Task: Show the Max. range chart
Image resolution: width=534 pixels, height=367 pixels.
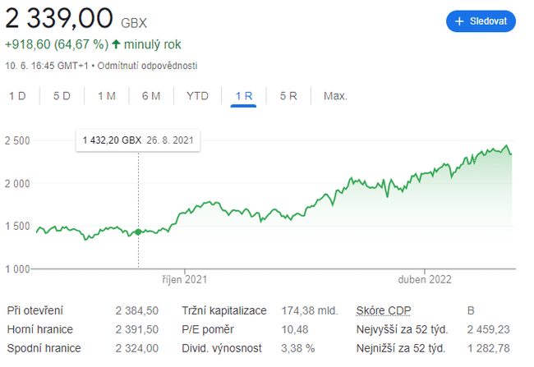Action: click(x=335, y=96)
